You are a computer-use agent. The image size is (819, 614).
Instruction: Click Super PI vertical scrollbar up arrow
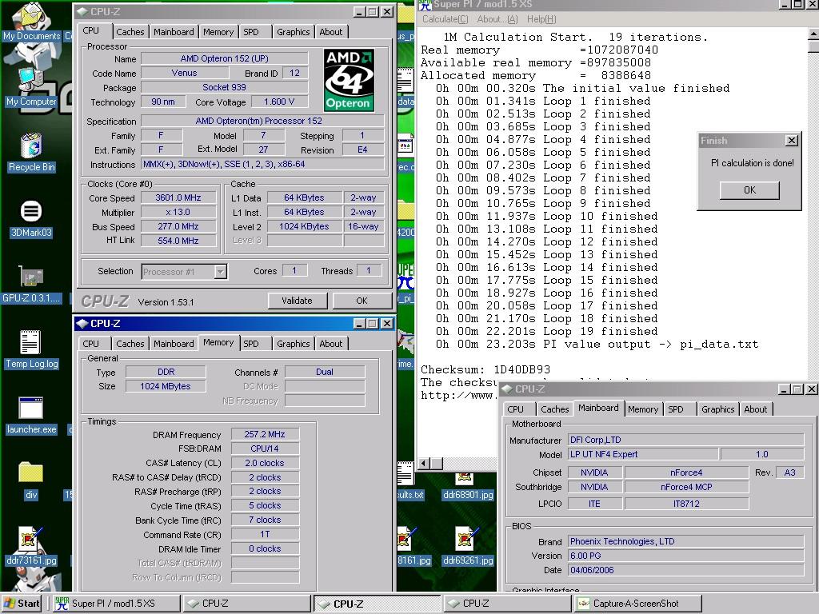coord(813,34)
